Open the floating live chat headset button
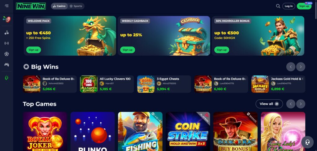Screen dimensions: 317x151 [307, 142]
